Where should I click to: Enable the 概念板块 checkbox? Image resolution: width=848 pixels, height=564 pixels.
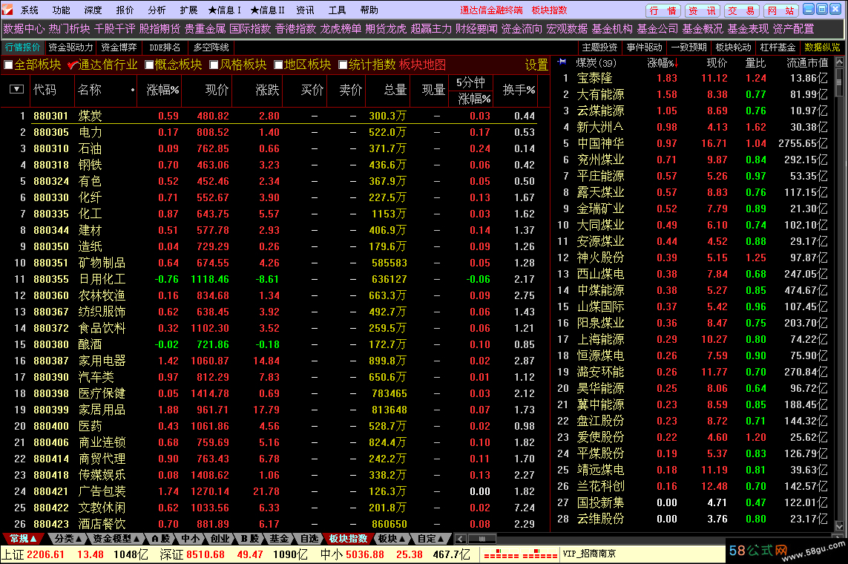coord(149,65)
